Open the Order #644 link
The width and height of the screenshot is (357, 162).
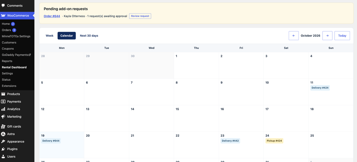52,16
